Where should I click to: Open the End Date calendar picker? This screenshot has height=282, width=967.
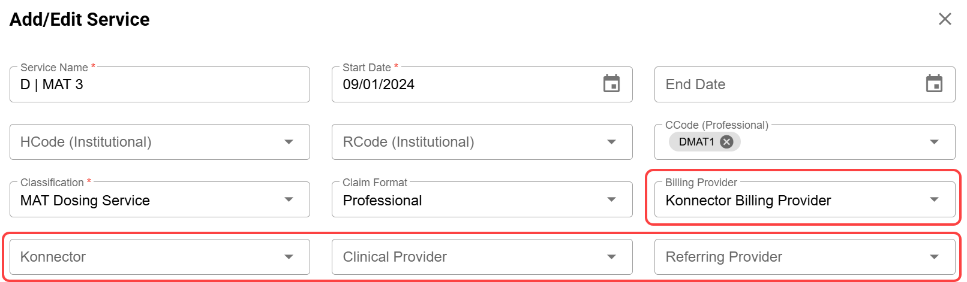(934, 84)
